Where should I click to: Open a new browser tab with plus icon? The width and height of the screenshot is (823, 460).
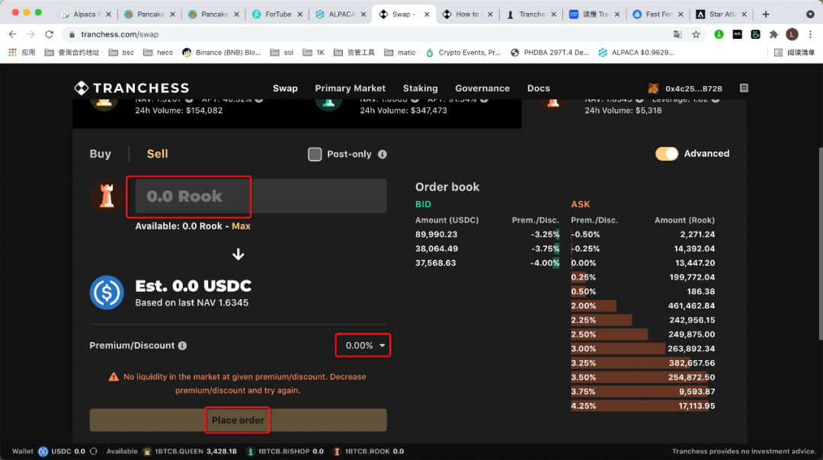(x=766, y=14)
